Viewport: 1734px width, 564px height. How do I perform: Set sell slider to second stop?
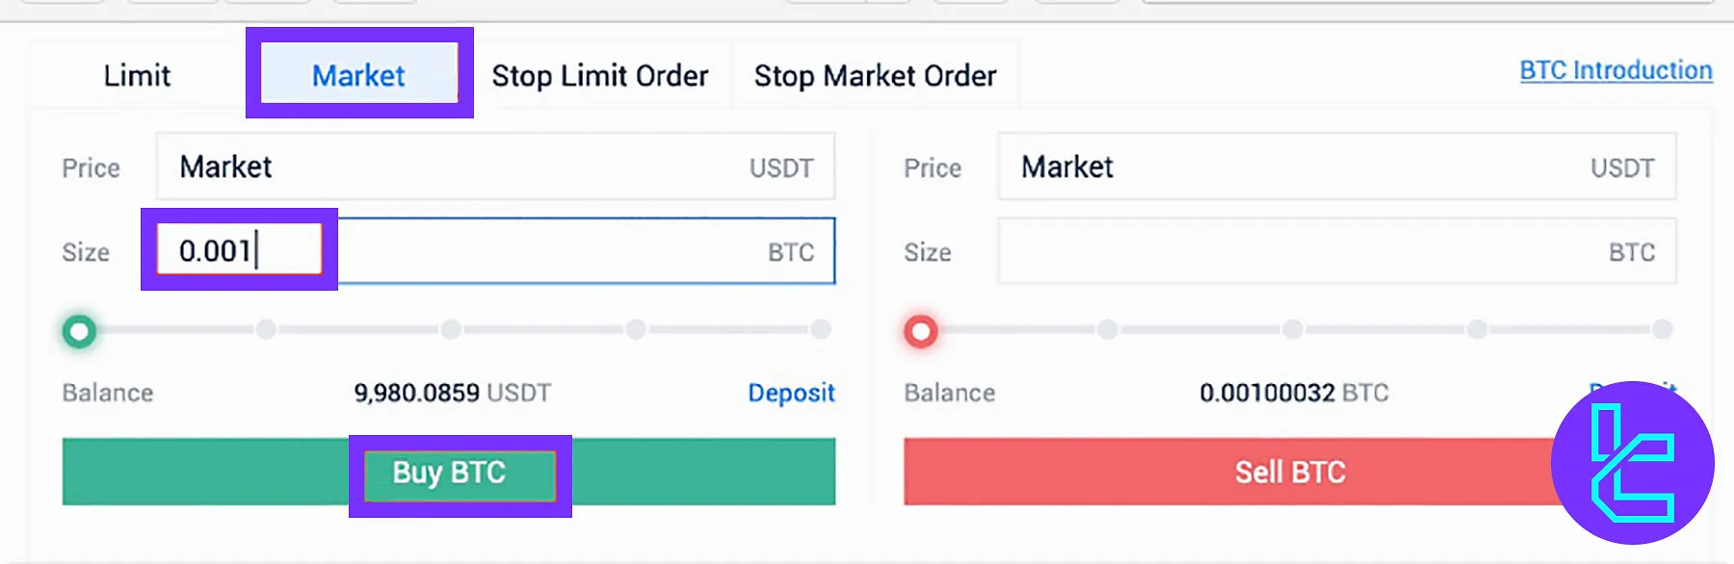pos(1108,330)
